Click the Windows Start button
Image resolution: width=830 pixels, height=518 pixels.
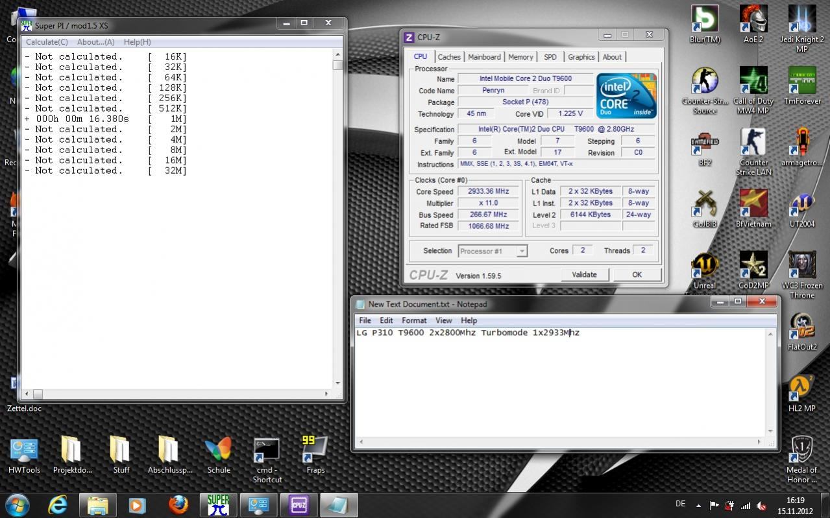coord(18,504)
